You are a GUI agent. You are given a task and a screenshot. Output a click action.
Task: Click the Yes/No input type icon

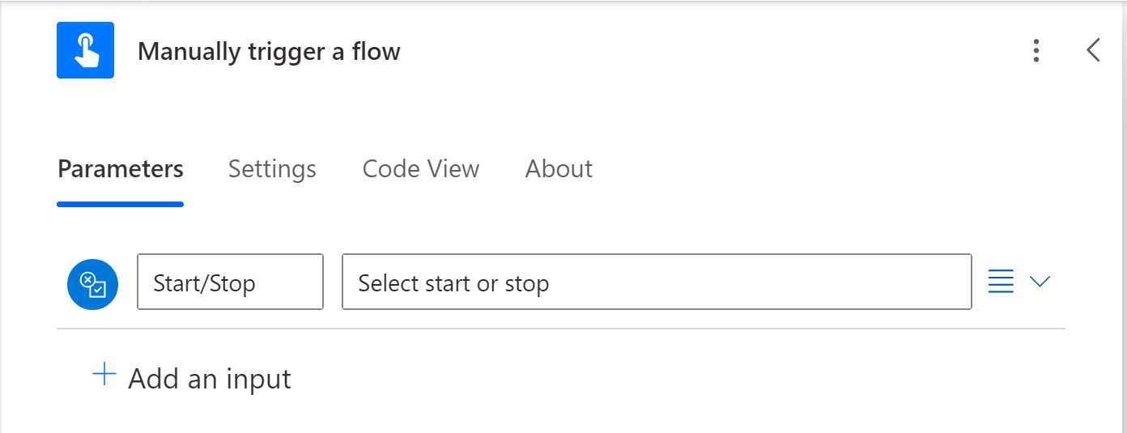tap(92, 283)
